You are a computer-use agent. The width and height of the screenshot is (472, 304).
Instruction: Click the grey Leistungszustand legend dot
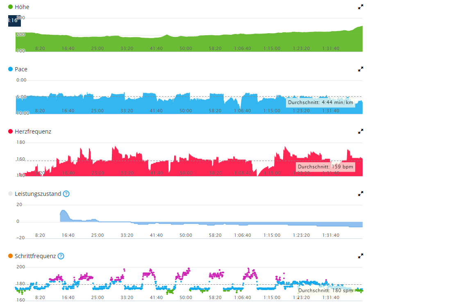click(x=11, y=194)
